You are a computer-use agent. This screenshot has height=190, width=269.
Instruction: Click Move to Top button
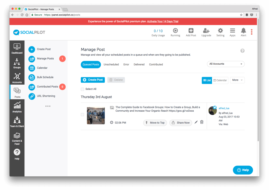(155, 123)
